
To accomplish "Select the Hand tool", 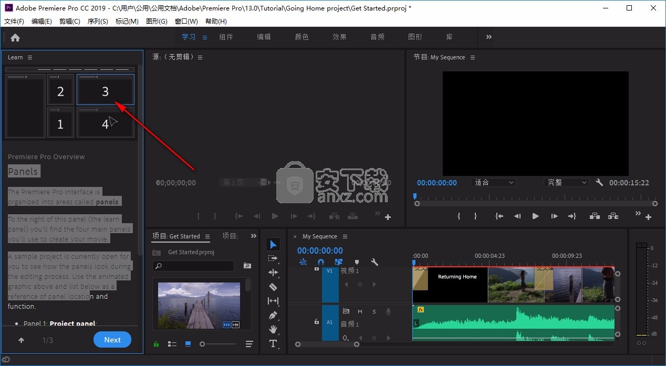I will pos(273,329).
